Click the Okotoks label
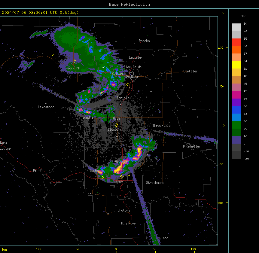Screen dimensions: 259x253 (x=124, y=210)
